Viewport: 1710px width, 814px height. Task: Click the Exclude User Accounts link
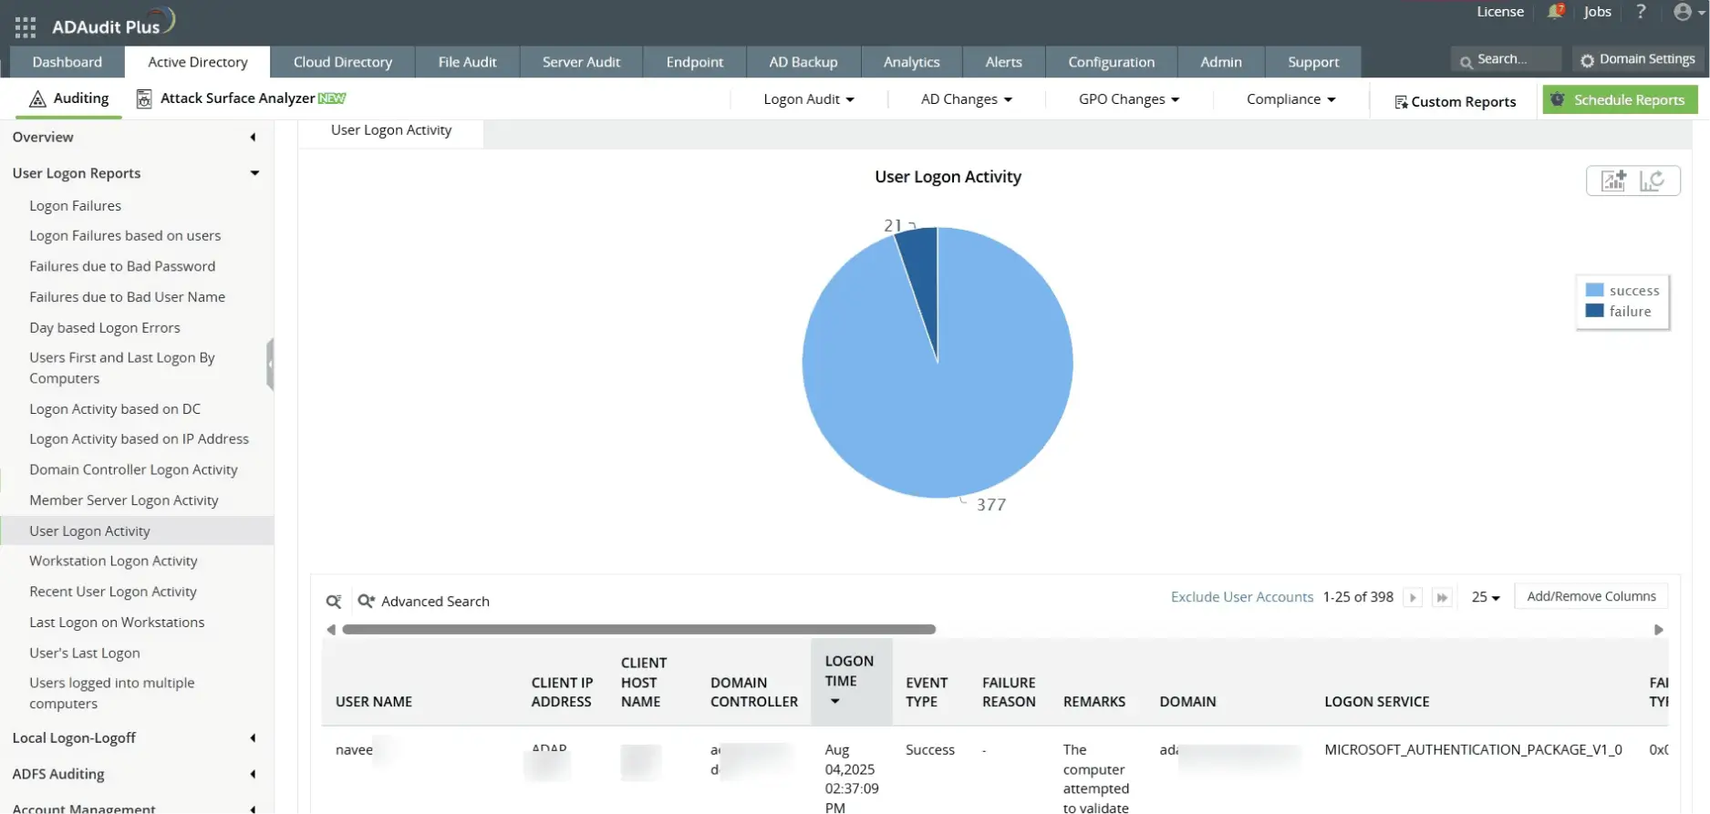pos(1242,597)
